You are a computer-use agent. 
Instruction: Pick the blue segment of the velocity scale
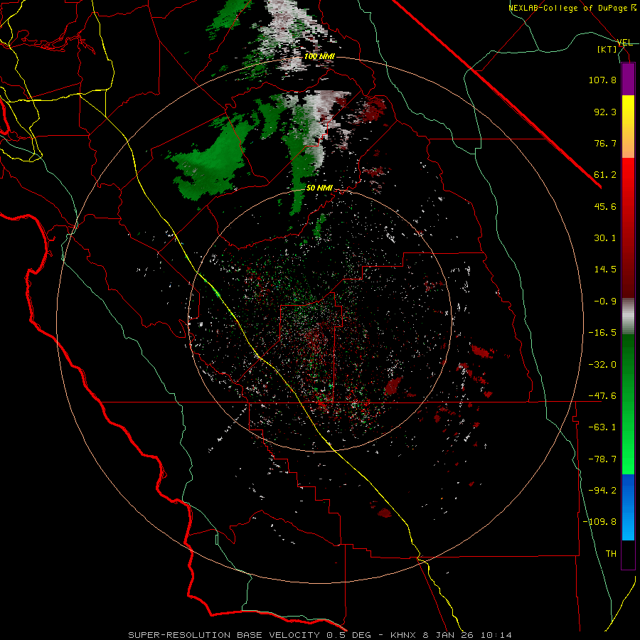point(628,507)
